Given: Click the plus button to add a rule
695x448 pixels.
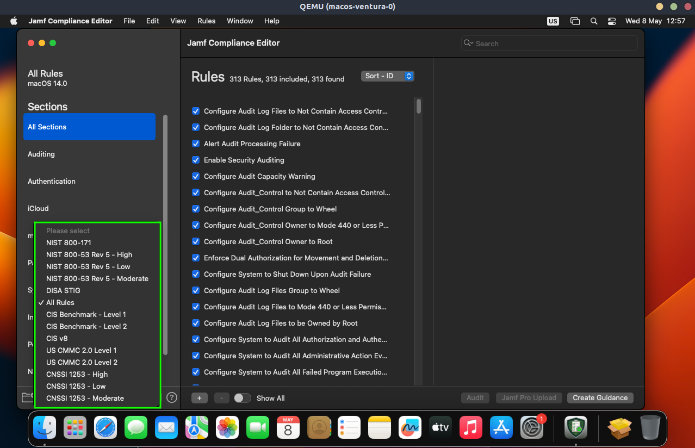Looking at the screenshot, I should 199,398.
